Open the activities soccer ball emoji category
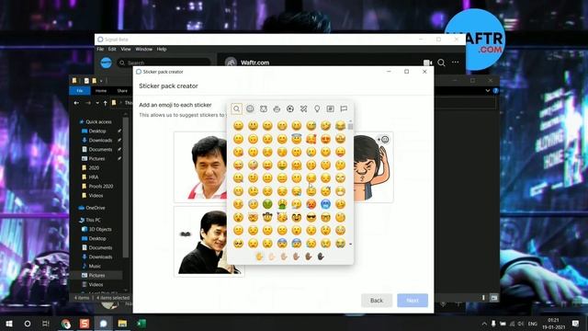This screenshot has width=588, height=331. [x=290, y=108]
